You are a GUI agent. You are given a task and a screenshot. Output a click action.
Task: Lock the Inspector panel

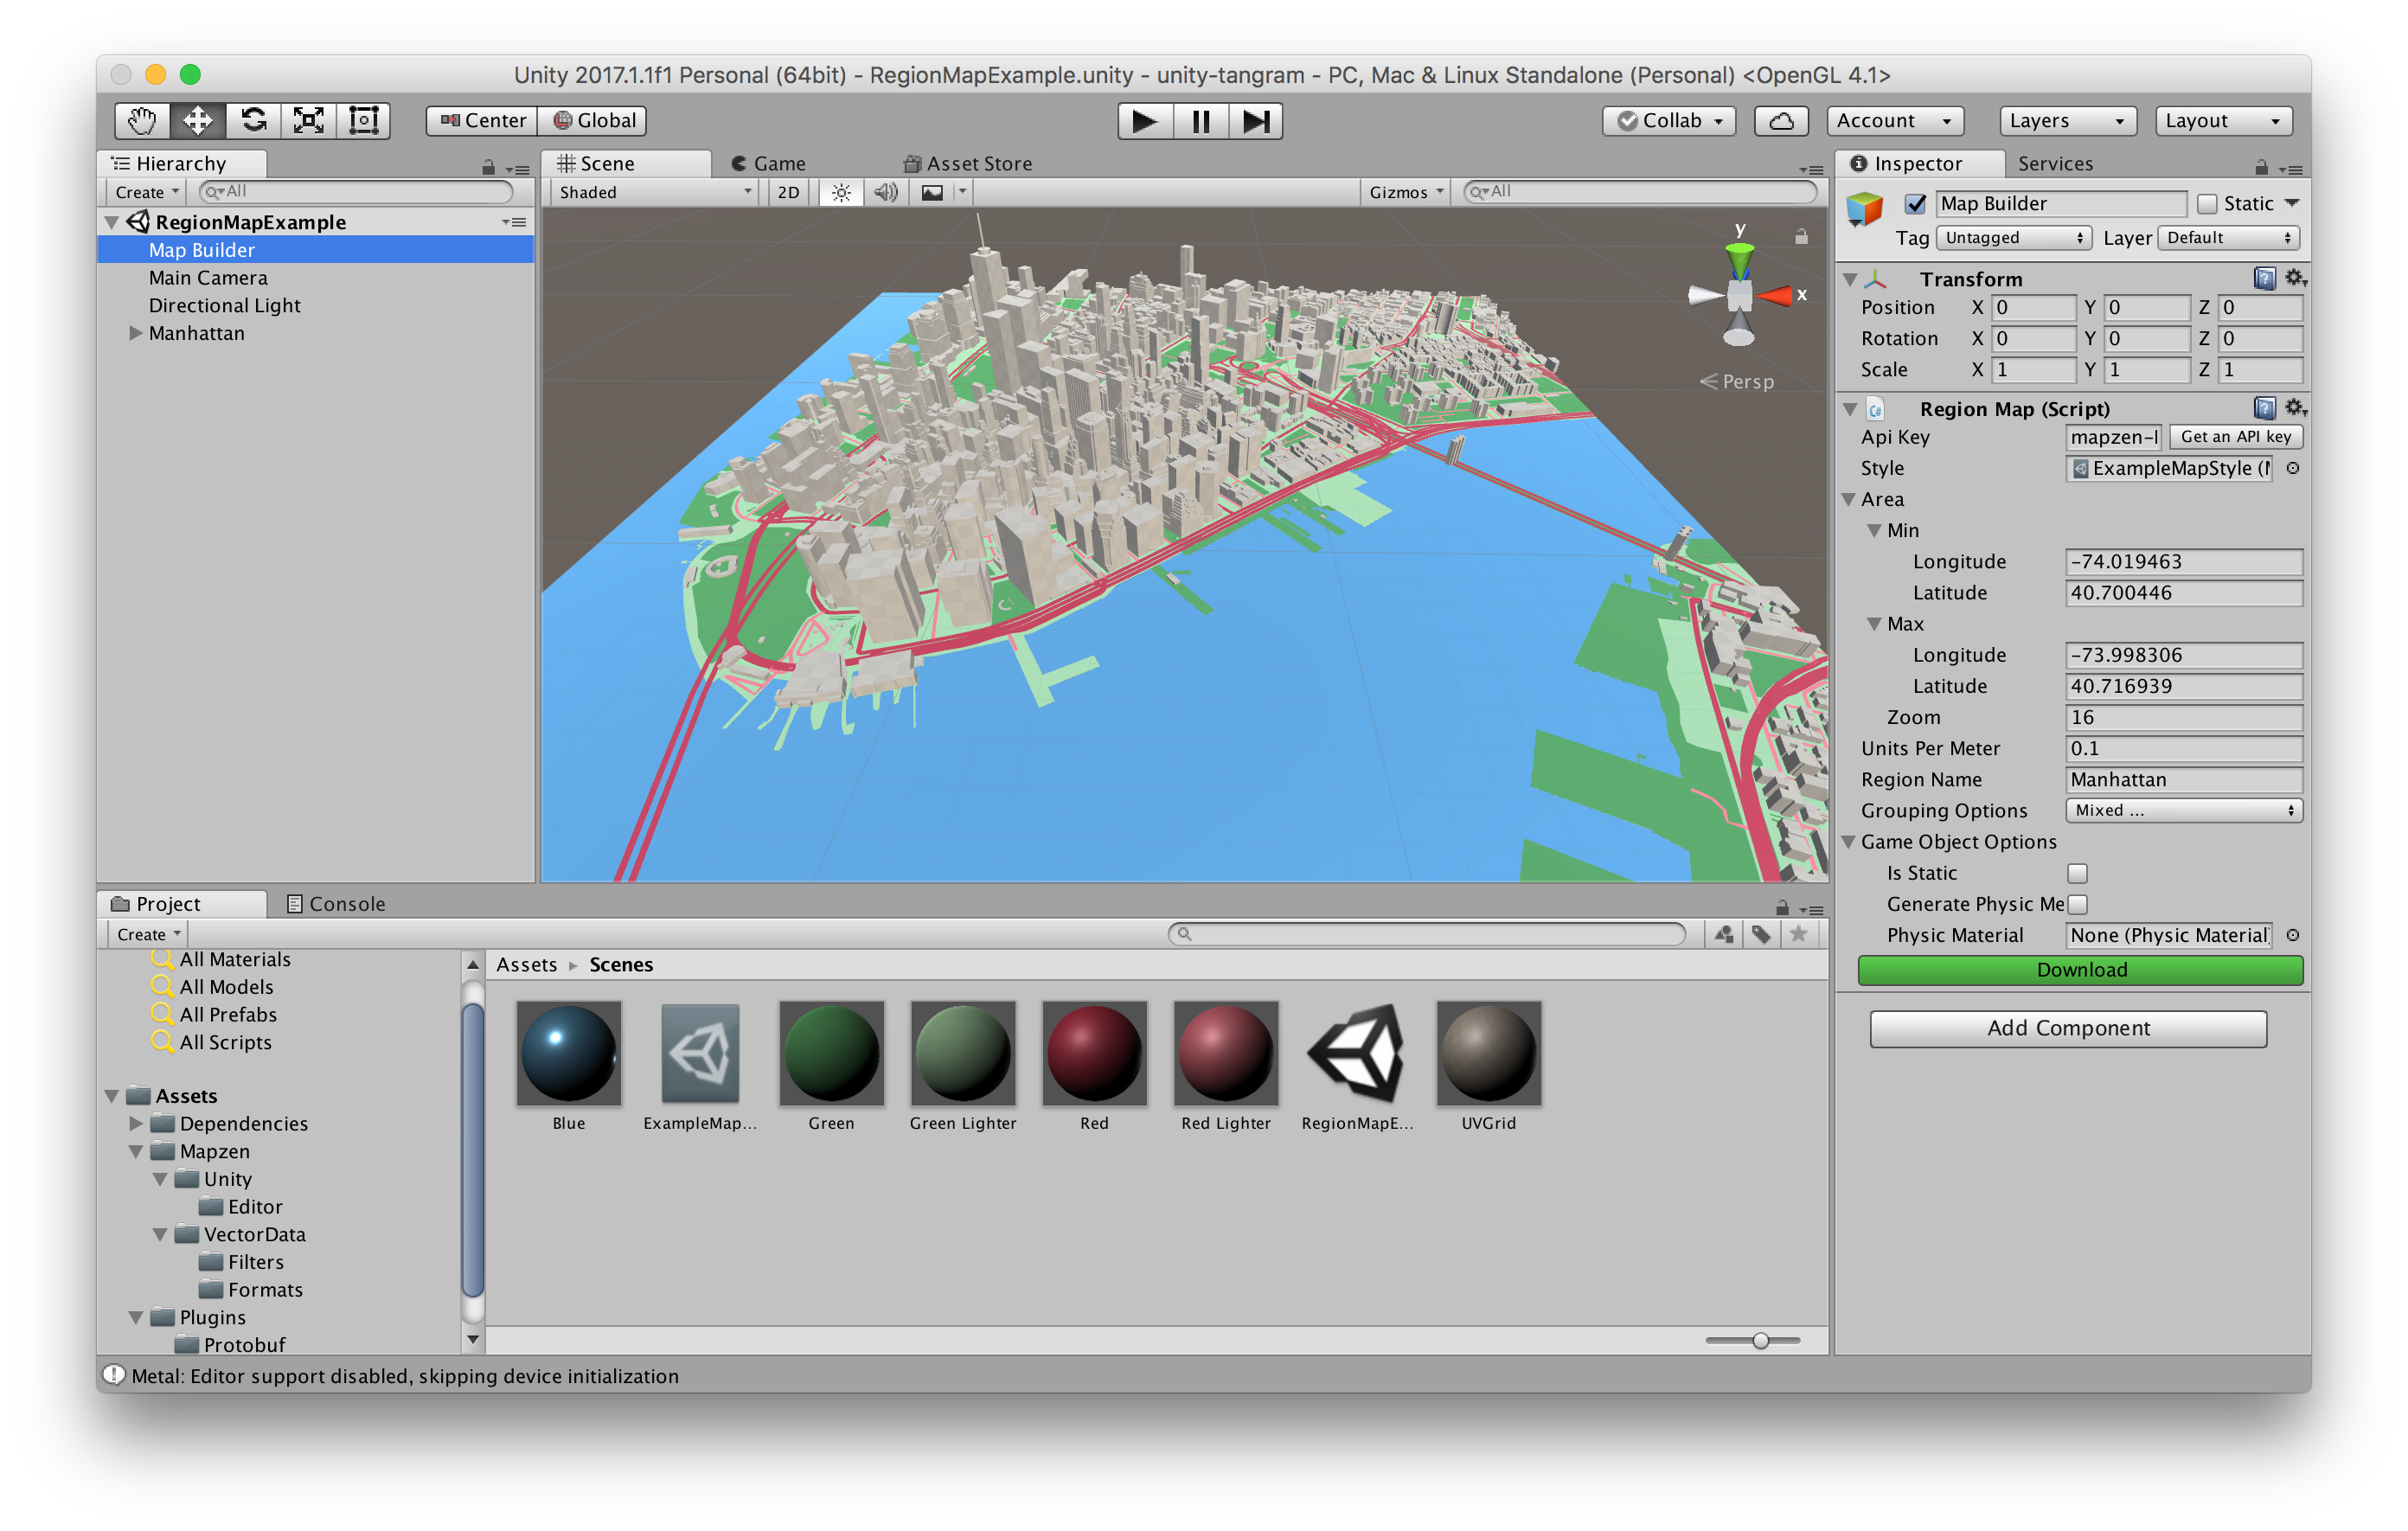(2261, 167)
